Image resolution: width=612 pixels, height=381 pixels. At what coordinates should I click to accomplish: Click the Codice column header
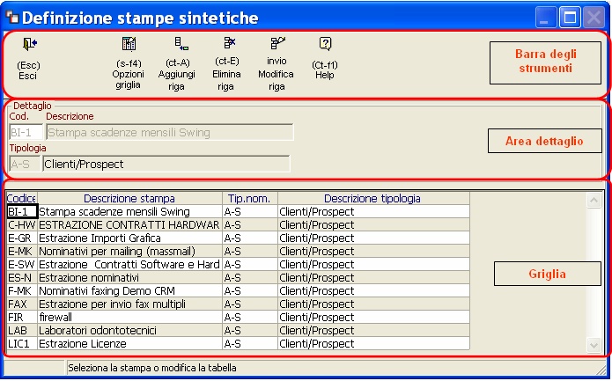click(22, 199)
